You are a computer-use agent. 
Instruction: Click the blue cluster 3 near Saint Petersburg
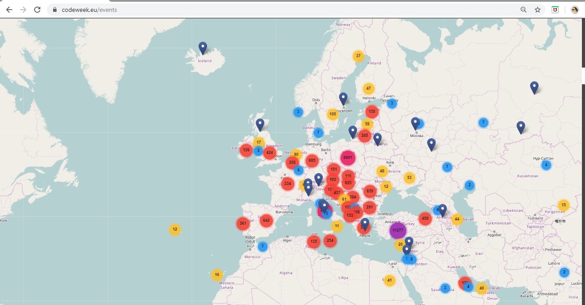pos(392,103)
